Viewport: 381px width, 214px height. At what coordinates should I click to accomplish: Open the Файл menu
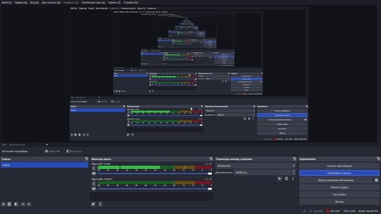7,2
